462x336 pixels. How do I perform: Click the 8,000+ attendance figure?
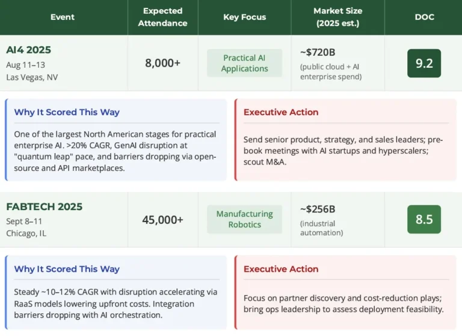[162, 63]
